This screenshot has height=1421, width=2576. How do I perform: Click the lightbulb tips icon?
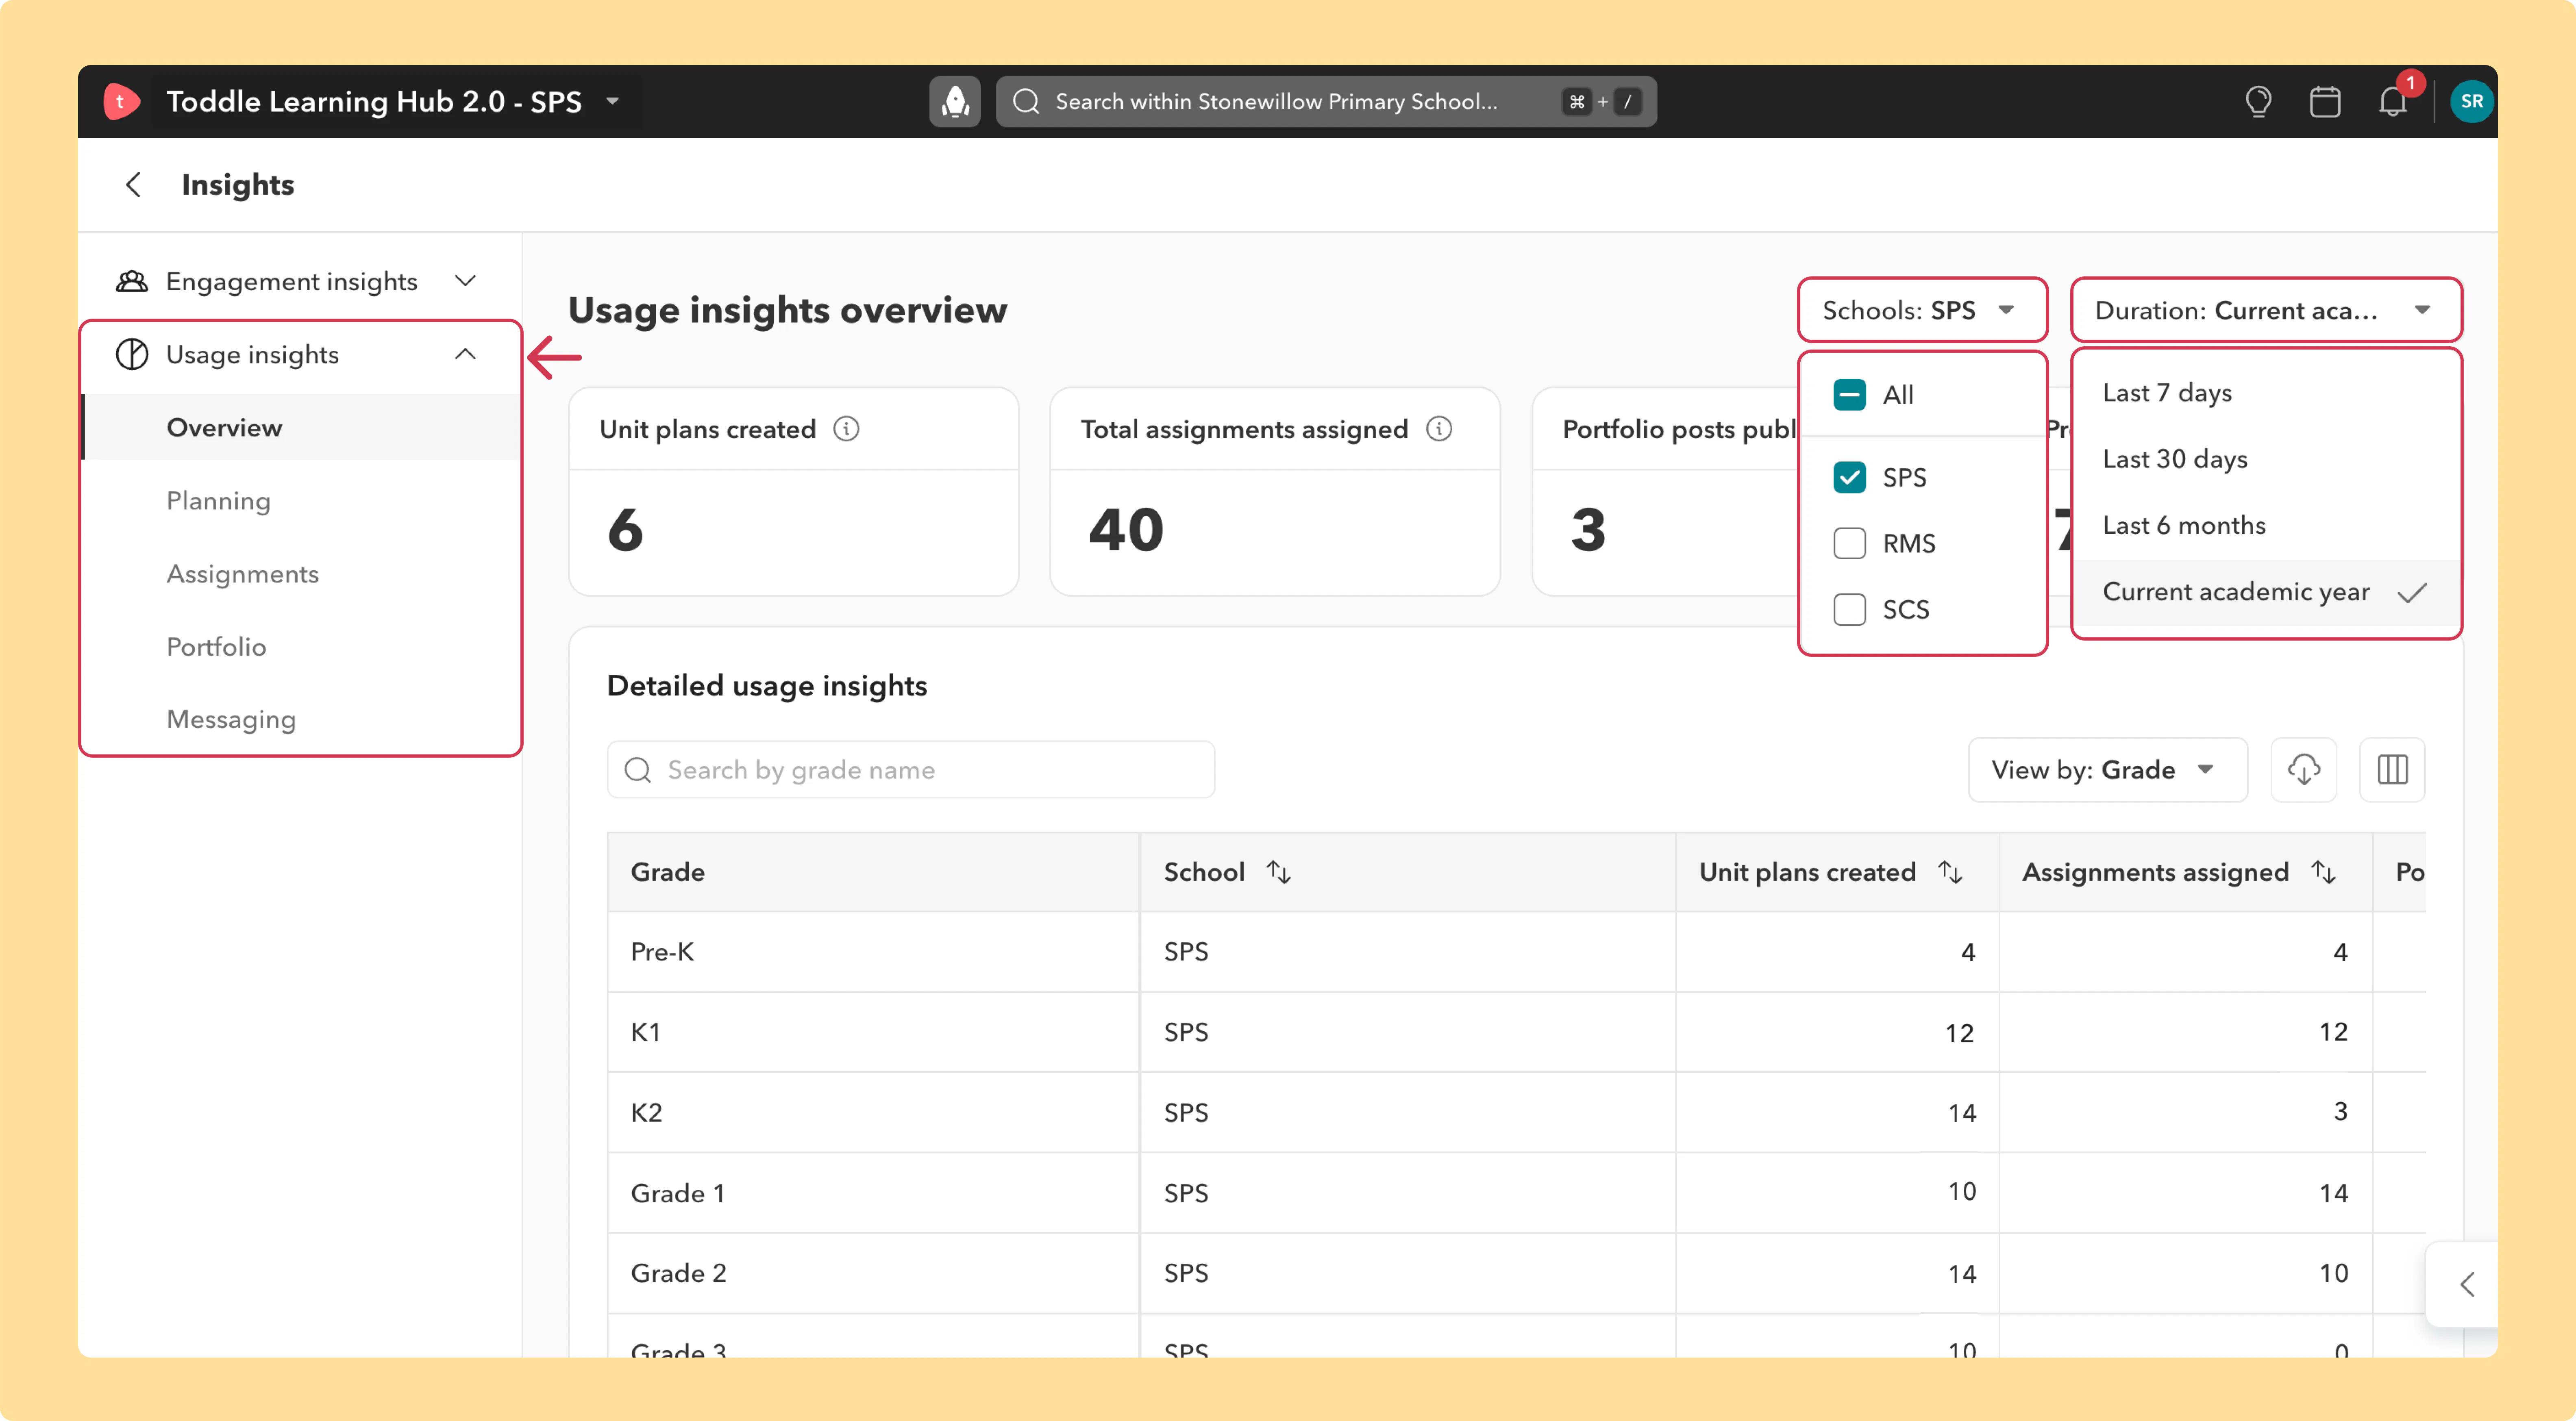[x=2258, y=101]
